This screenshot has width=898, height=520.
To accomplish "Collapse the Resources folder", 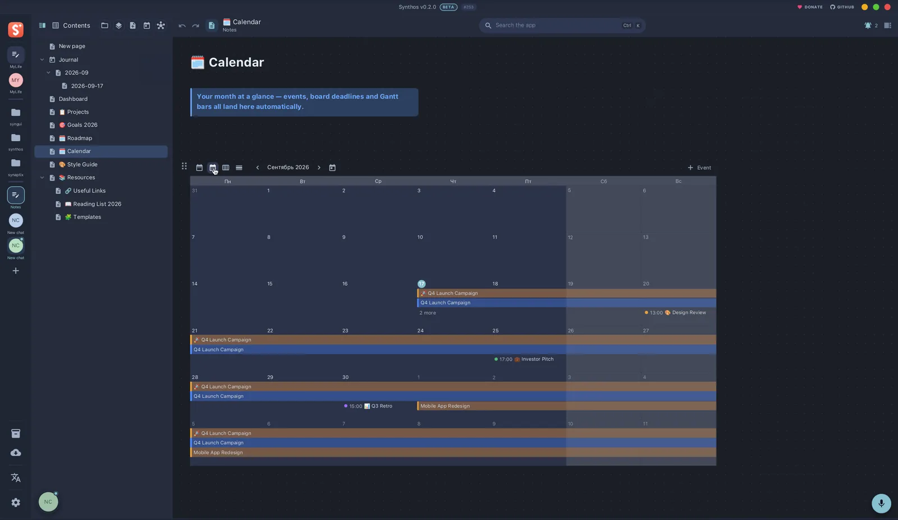I will coord(42,178).
